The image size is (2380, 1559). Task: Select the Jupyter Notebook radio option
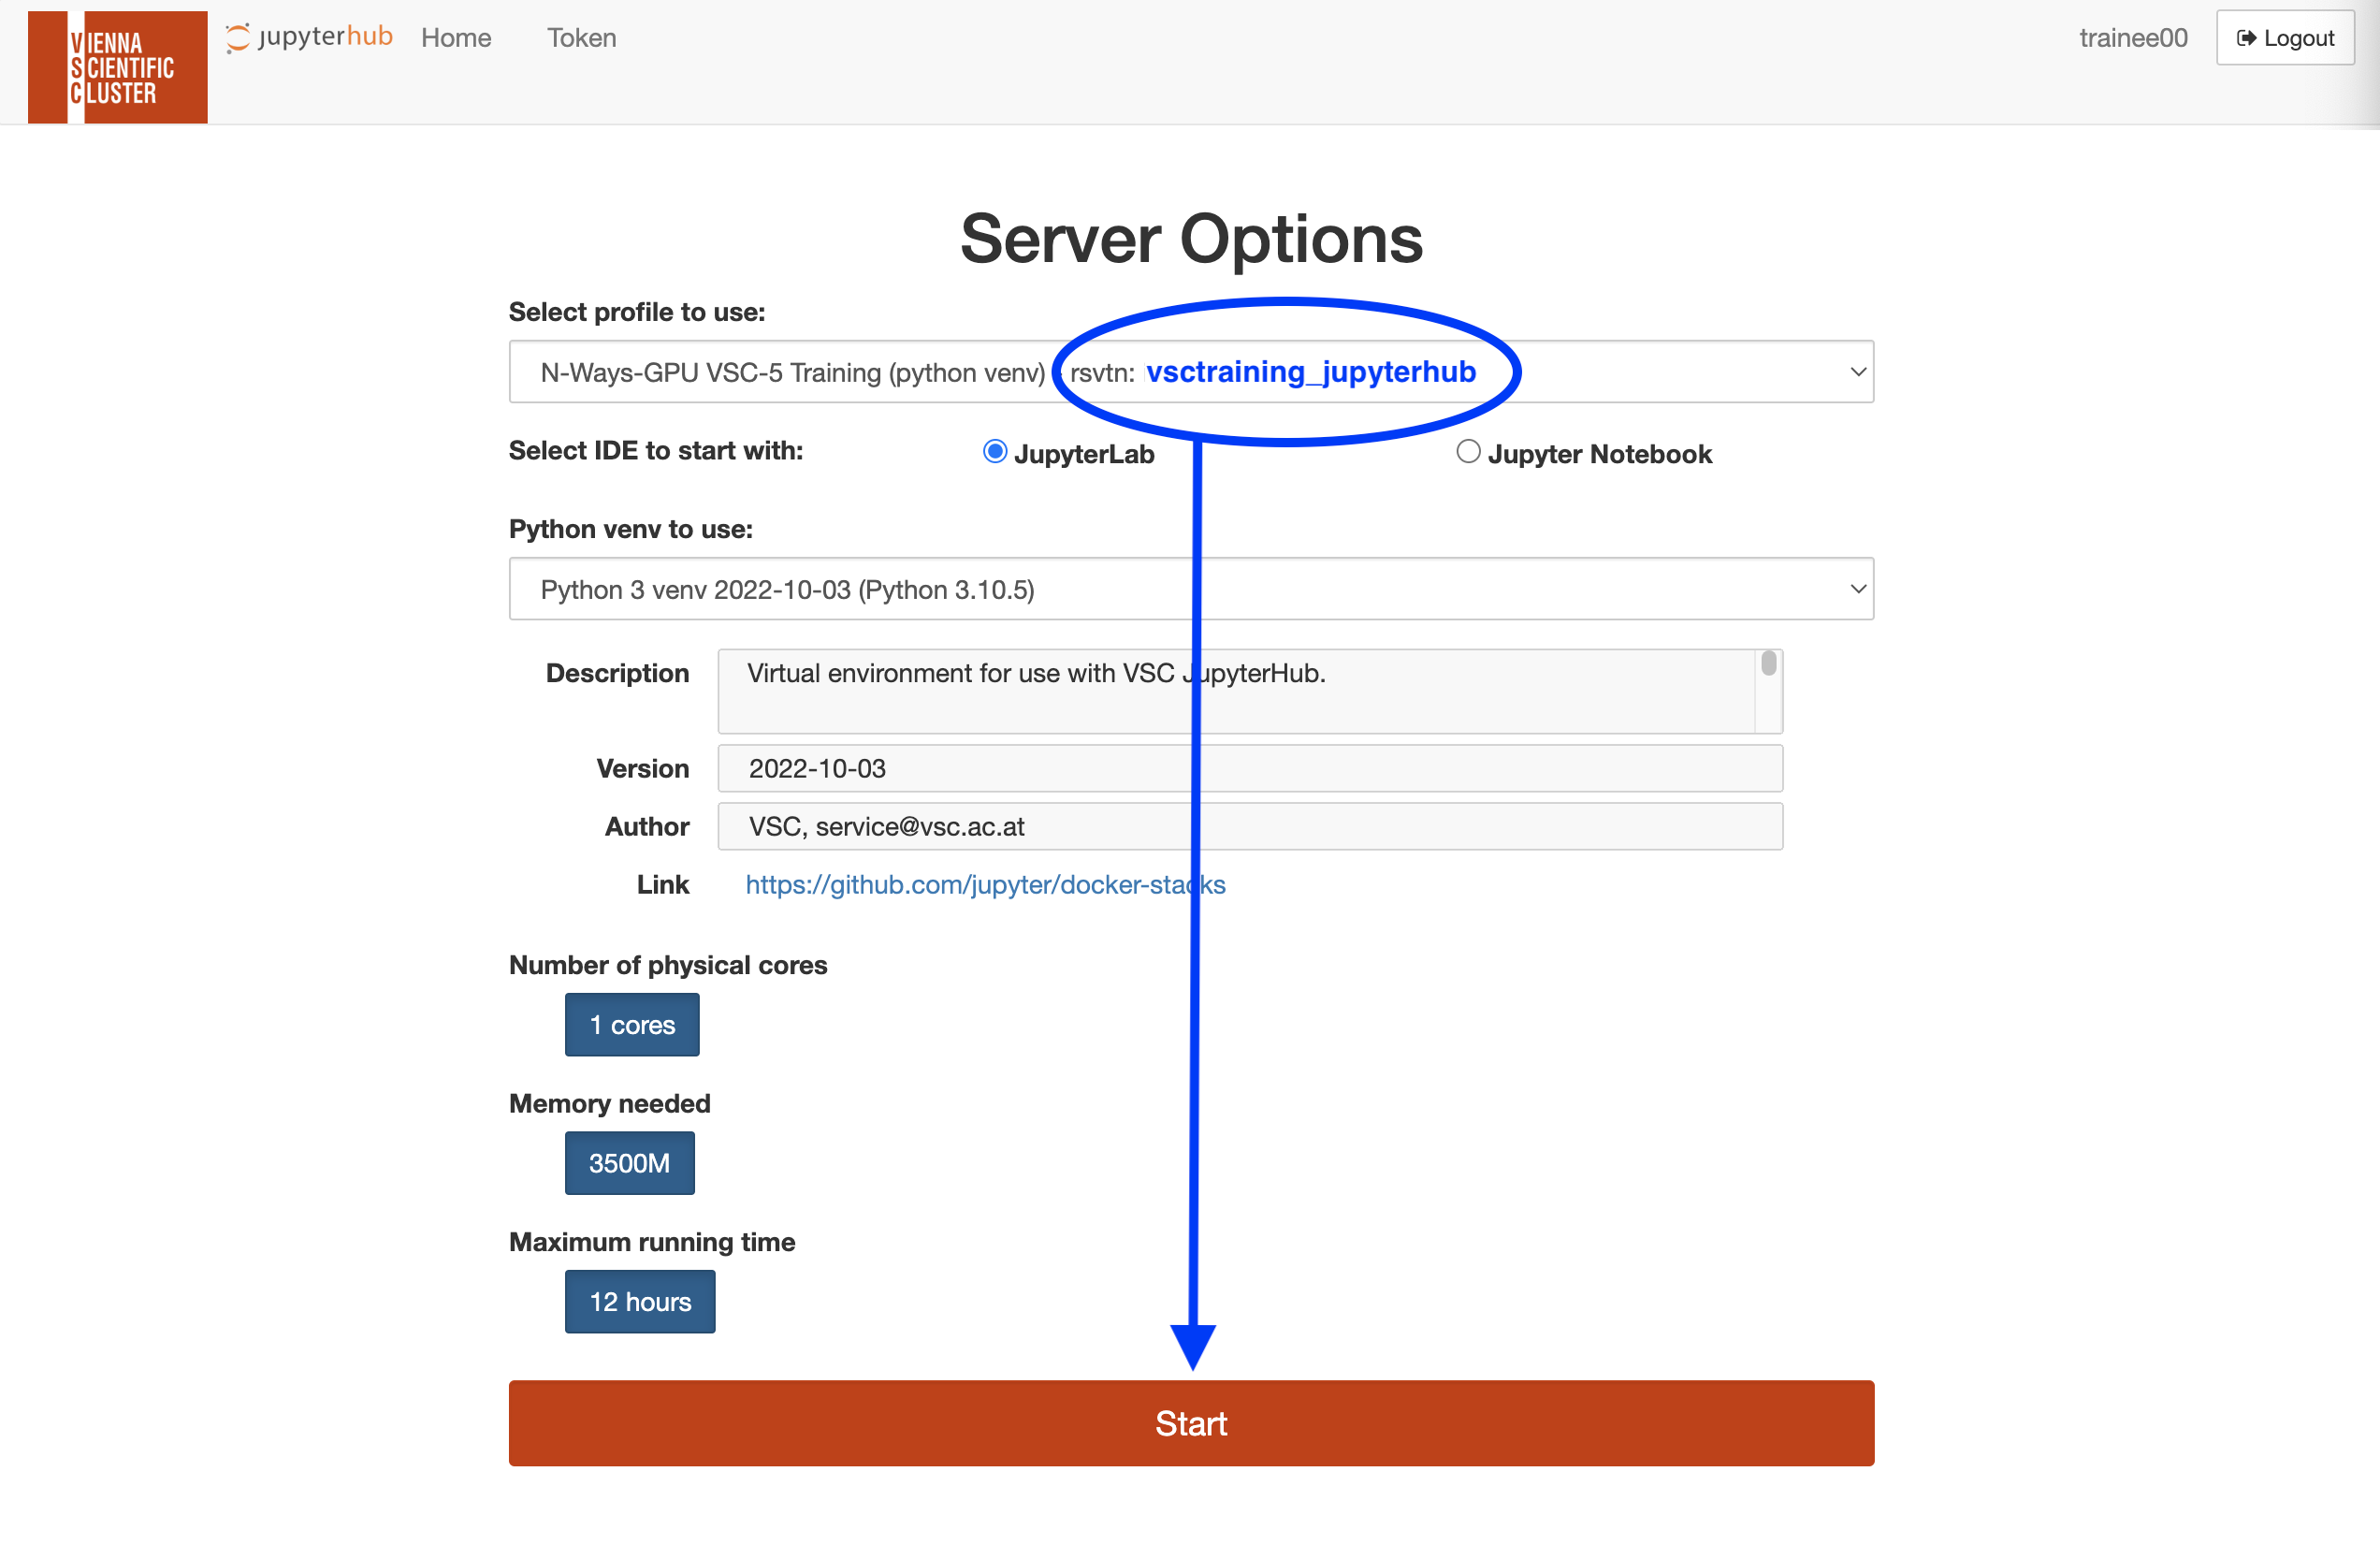[x=1467, y=452]
